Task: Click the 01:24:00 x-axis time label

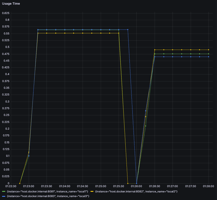Action: click(65, 186)
